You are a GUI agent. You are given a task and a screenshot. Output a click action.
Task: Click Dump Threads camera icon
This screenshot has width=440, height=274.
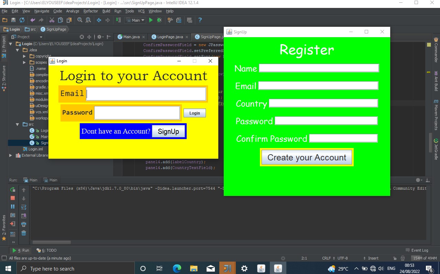(x=13, y=215)
